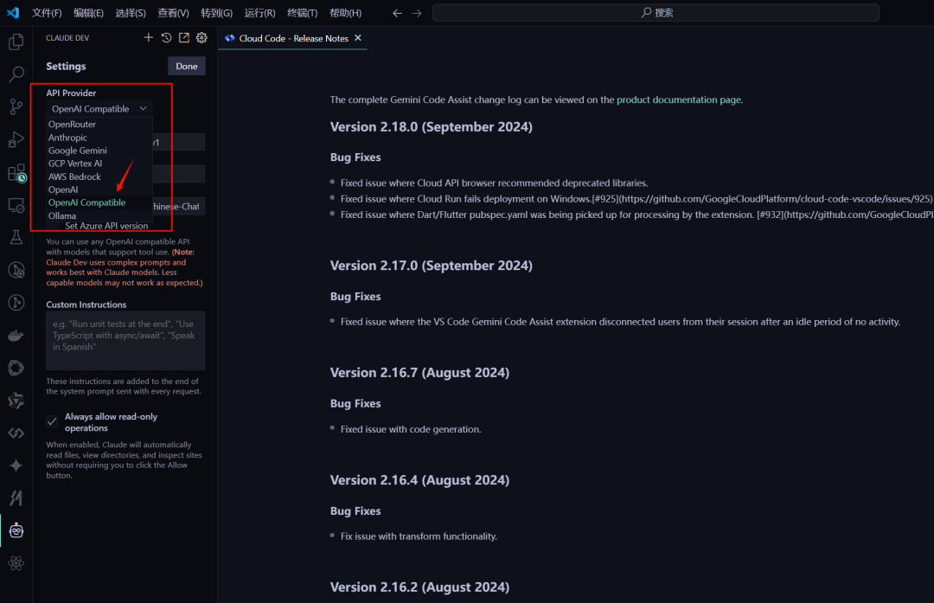Open the 终端(T) menu
Screen dimensions: 934x603
[302, 12]
